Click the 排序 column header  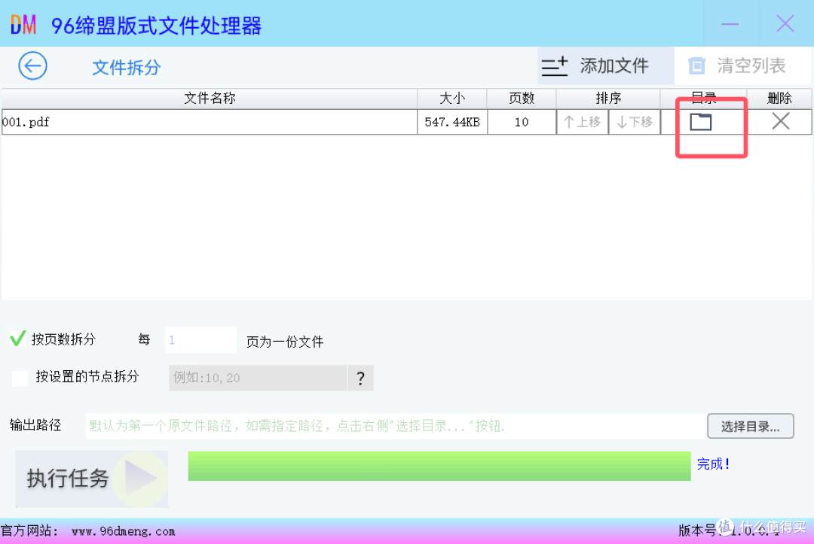pyautogui.click(x=608, y=99)
